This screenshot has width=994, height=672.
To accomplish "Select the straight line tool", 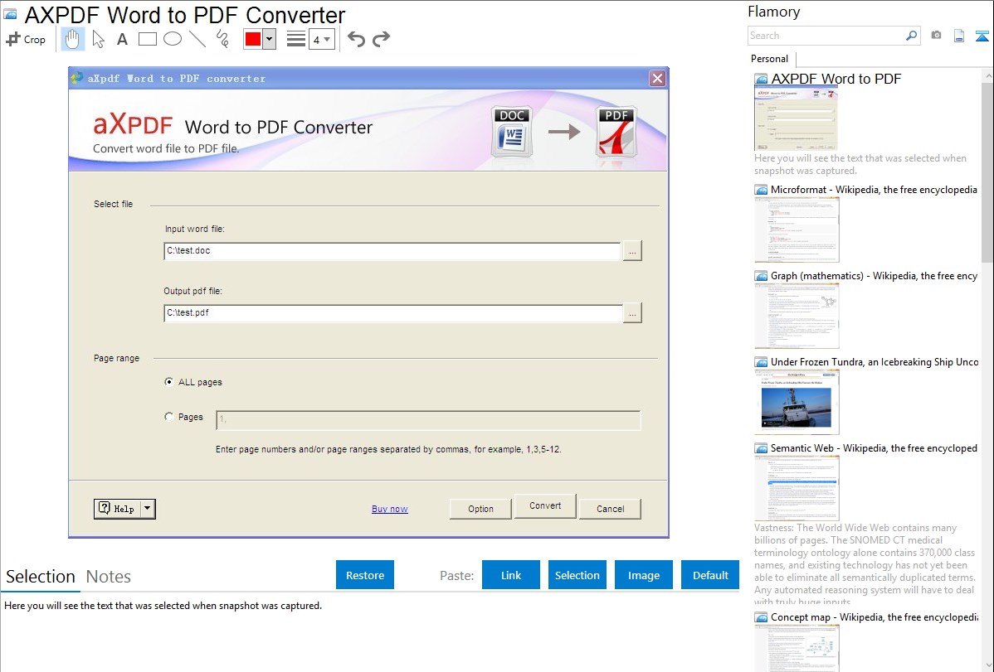I will (197, 39).
